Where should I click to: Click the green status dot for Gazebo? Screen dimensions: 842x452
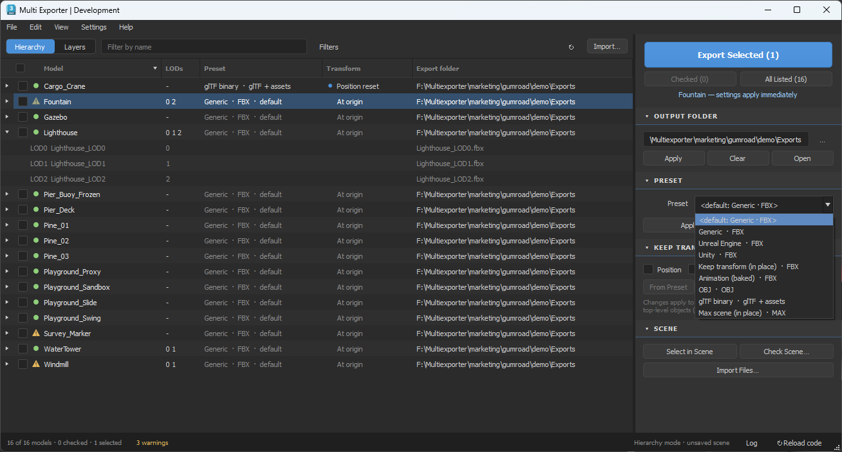(x=36, y=117)
